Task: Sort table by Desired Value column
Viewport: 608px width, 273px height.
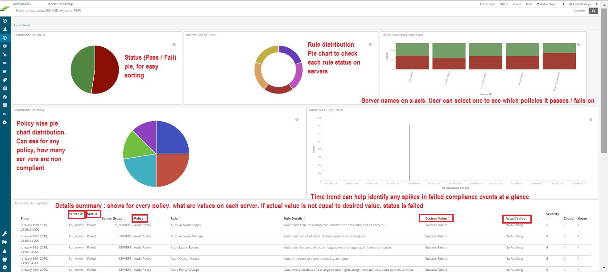Action: point(436,218)
